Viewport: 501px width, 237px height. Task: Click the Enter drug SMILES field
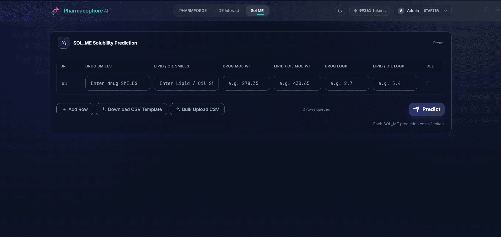[x=117, y=83]
